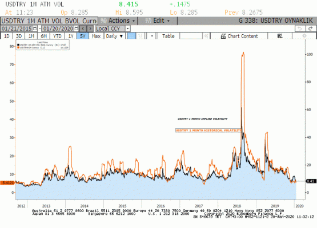Screen dimensions: 317x228
Task: Open the start date calendar picker
Action: click(x=35, y=28)
